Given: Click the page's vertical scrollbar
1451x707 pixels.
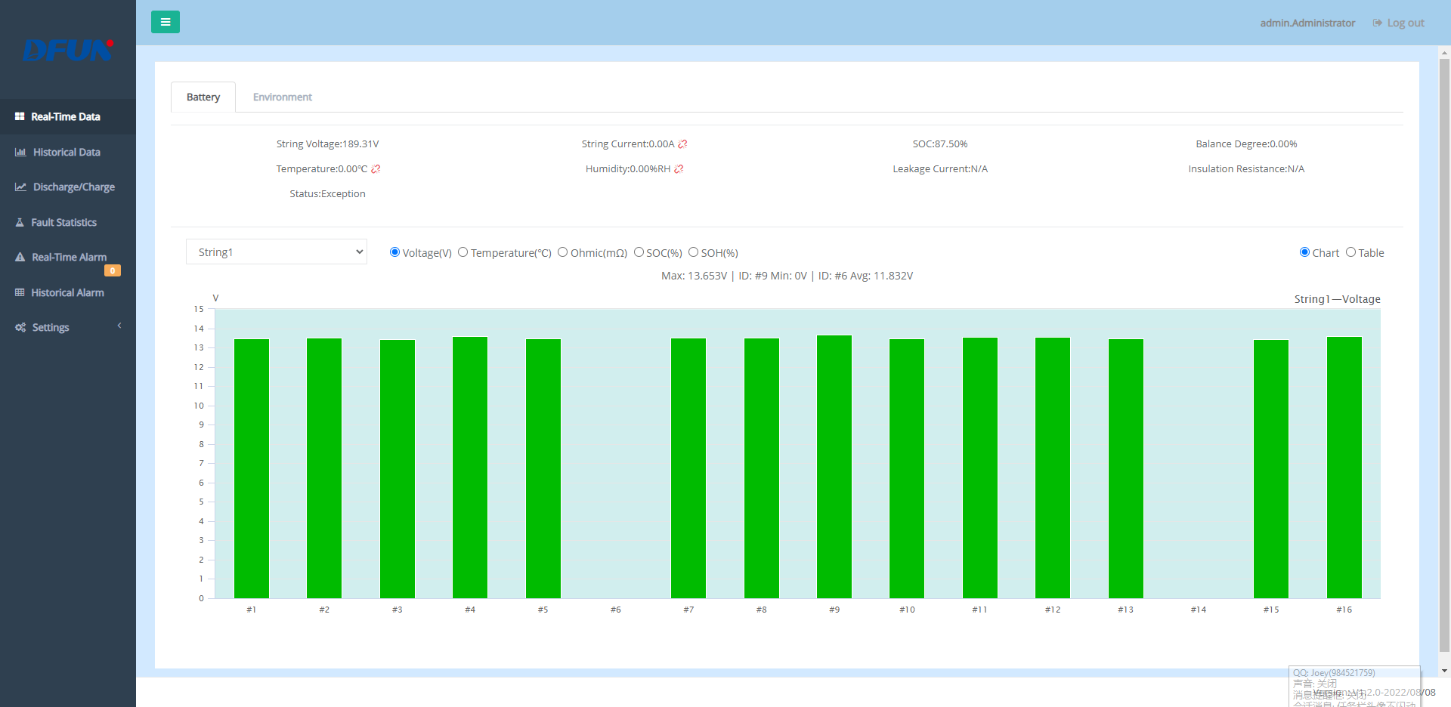Looking at the screenshot, I should [x=1444, y=355].
